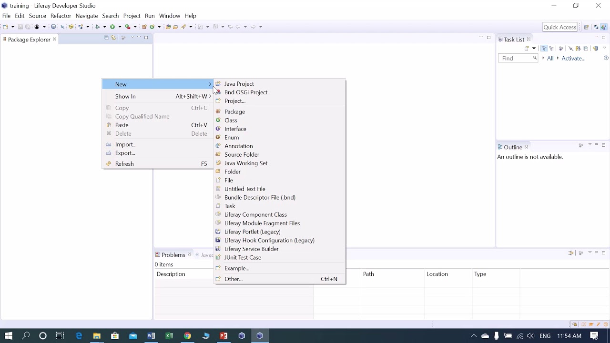Screen dimensions: 610x343
Task: Click the All link in Task List
Action: coord(550,58)
